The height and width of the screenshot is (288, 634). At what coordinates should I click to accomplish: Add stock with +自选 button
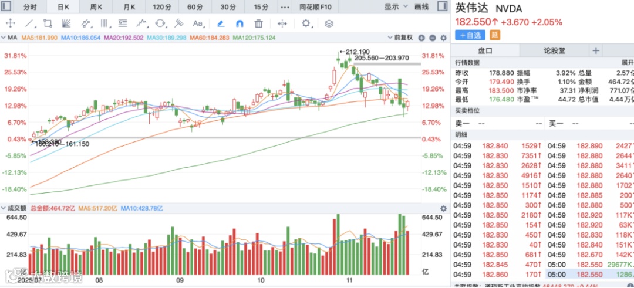point(470,35)
